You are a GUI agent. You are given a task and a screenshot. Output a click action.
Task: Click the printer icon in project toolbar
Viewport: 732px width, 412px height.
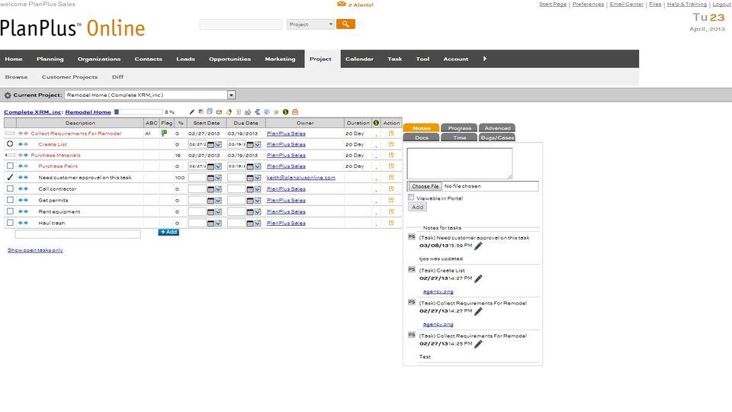pyautogui.click(x=295, y=112)
